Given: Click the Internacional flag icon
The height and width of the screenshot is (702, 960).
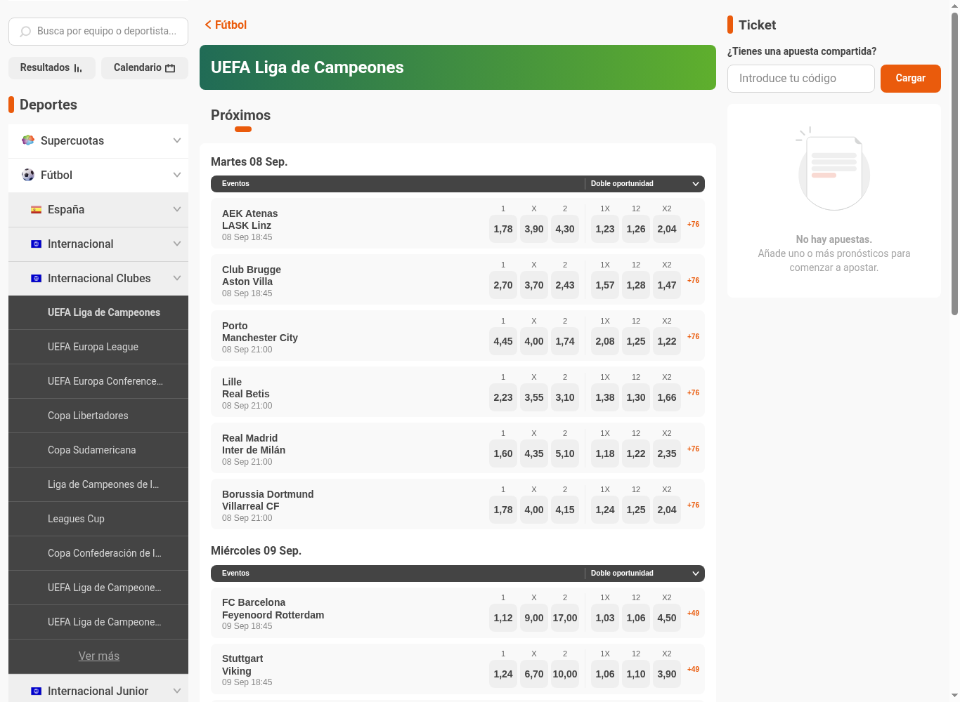Looking at the screenshot, I should tap(37, 244).
